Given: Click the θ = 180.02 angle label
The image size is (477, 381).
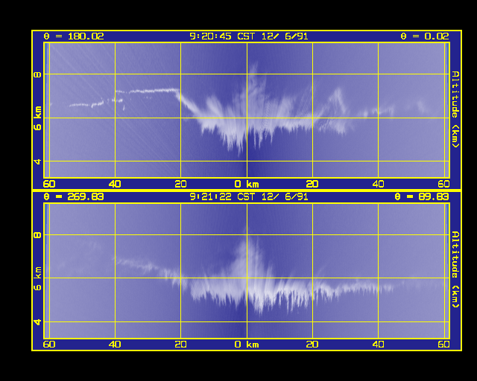Looking at the screenshot, I should 74,36.
